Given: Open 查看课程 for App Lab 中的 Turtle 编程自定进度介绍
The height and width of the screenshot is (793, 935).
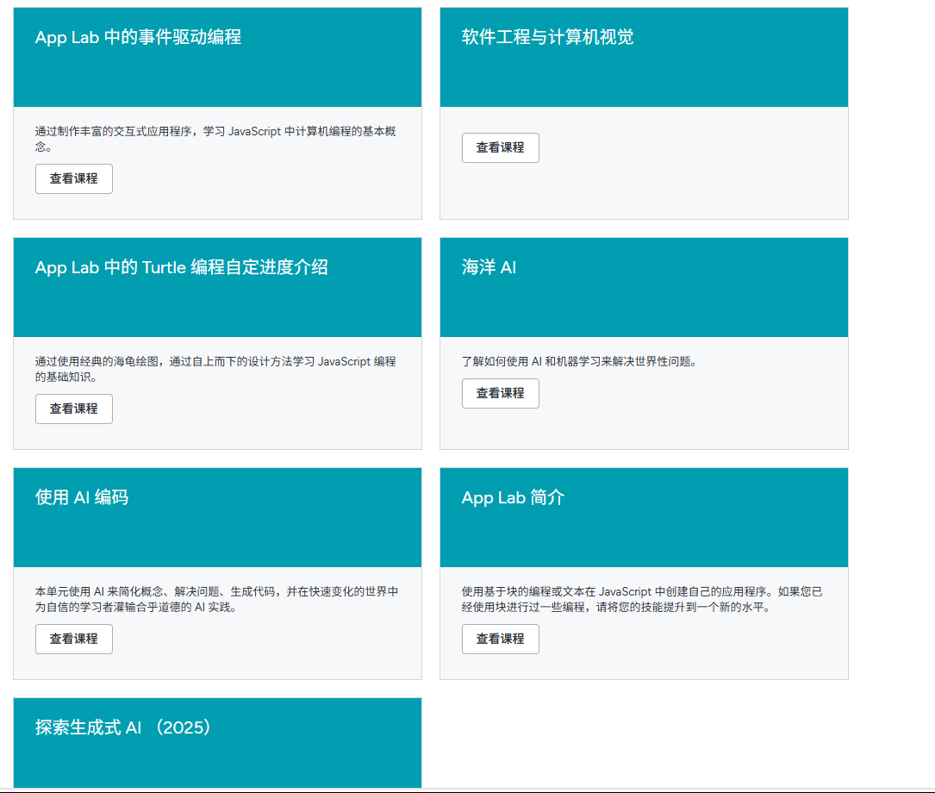Looking at the screenshot, I should [x=74, y=409].
